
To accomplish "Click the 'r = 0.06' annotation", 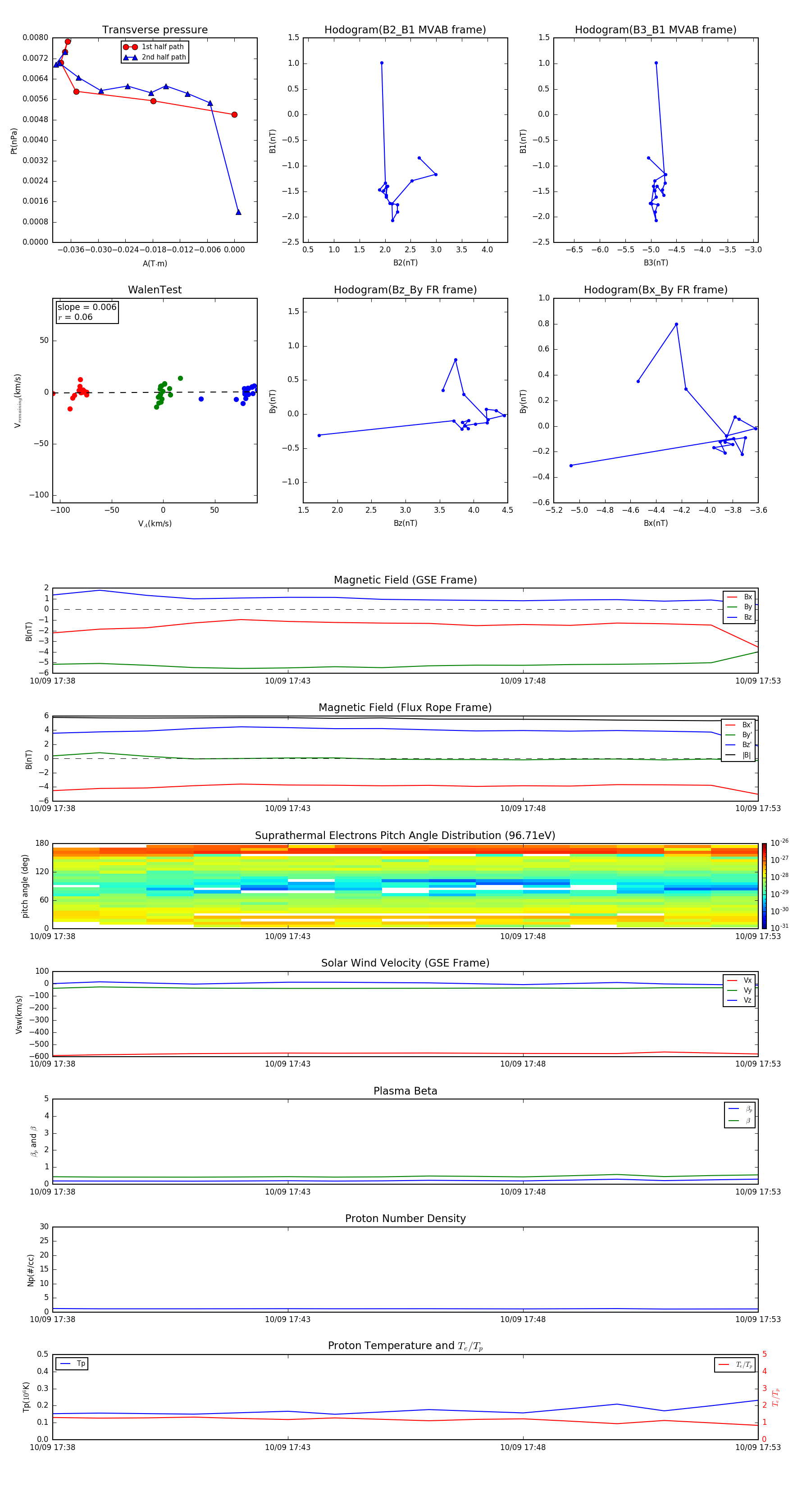I will tap(76, 317).
